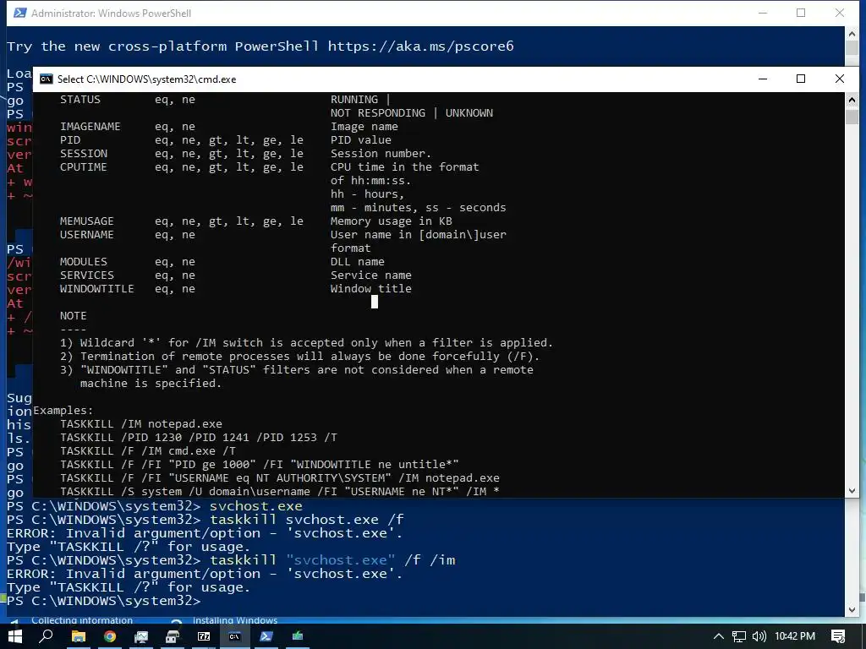Open volume control tray icon
The height and width of the screenshot is (649, 866).
pyautogui.click(x=759, y=636)
